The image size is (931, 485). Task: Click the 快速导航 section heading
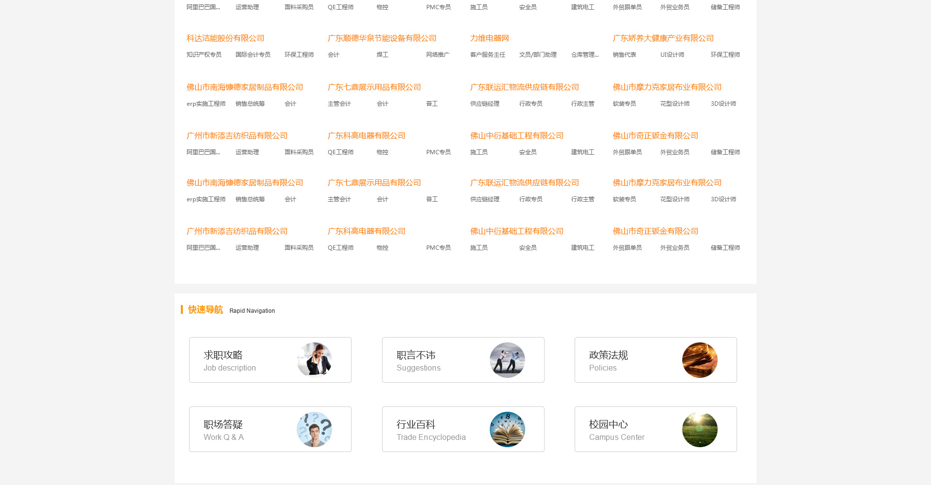(206, 310)
